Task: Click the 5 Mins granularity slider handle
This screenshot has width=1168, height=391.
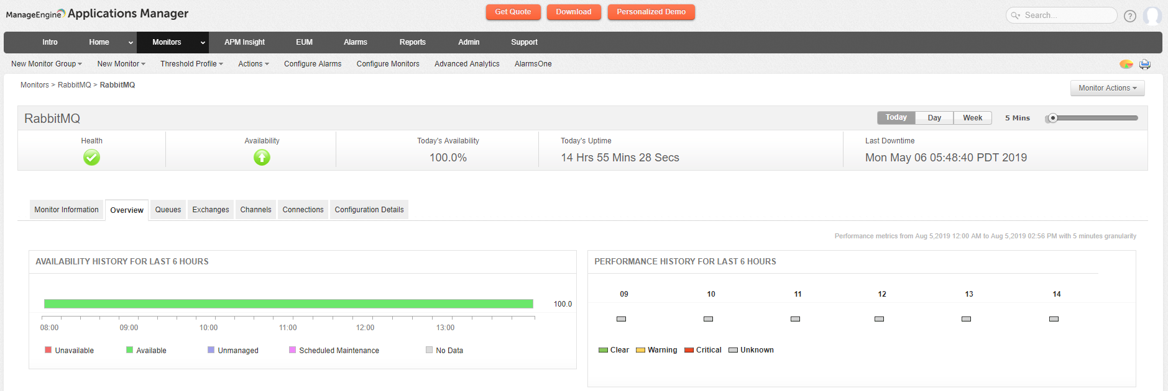Action: 1052,118
